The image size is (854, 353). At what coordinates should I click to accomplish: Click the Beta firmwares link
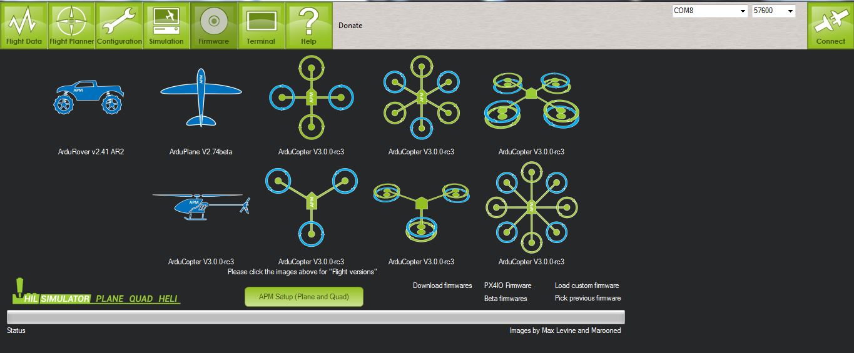click(x=506, y=299)
